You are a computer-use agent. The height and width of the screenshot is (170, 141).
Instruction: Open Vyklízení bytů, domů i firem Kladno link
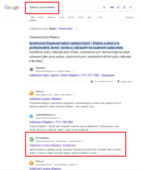coord(72,75)
